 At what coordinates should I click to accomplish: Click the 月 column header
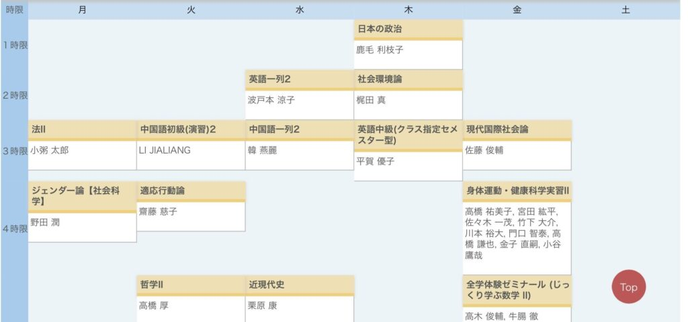82,10
